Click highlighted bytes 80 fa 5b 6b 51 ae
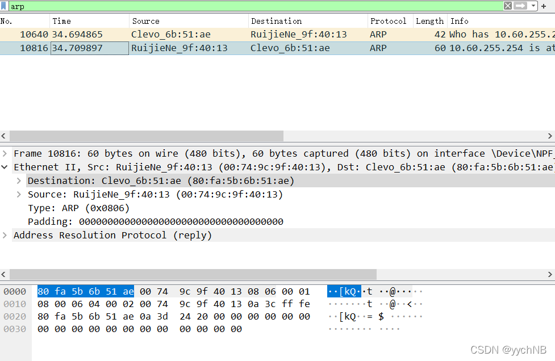Screen dimensions: 555x361 [86, 291]
